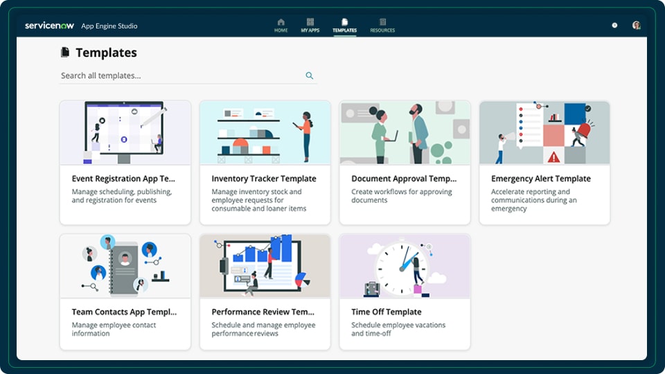This screenshot has width=665, height=374.
Task: Focus the Search all templates field
Action: pyautogui.click(x=188, y=75)
